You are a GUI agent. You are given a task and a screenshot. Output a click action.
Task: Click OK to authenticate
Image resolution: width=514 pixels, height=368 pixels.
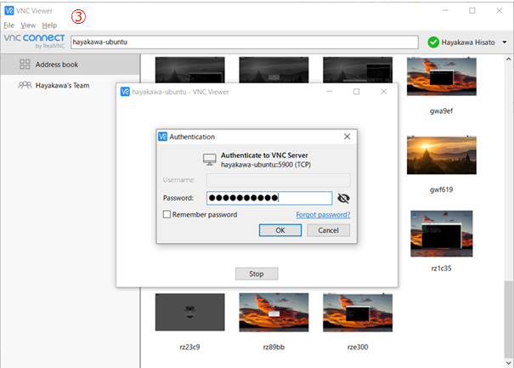pyautogui.click(x=280, y=230)
